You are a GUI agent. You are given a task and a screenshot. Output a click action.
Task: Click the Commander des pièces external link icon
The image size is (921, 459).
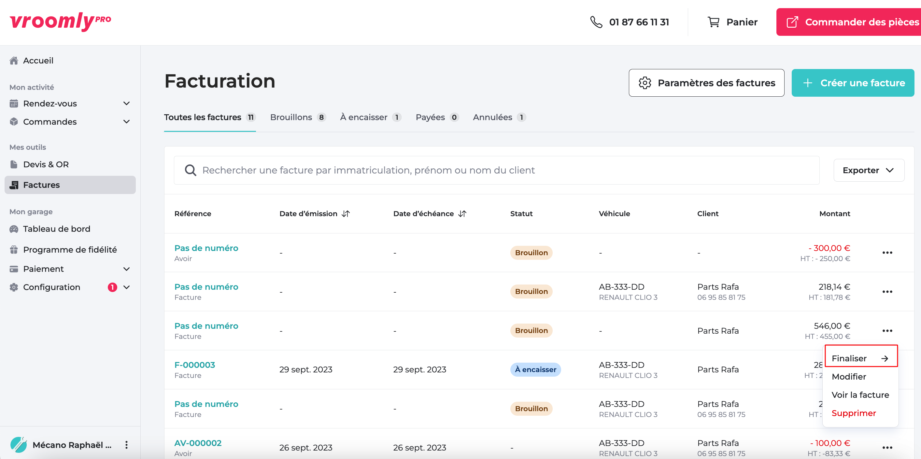coord(792,22)
